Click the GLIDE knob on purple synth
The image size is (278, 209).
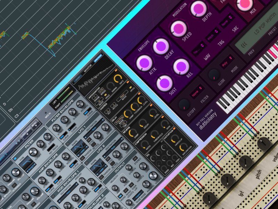[214, 75]
